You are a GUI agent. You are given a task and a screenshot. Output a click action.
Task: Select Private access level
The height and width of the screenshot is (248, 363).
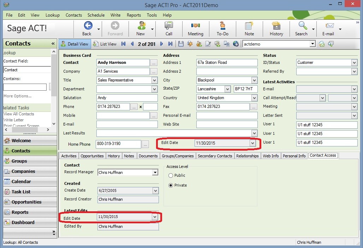point(171,185)
